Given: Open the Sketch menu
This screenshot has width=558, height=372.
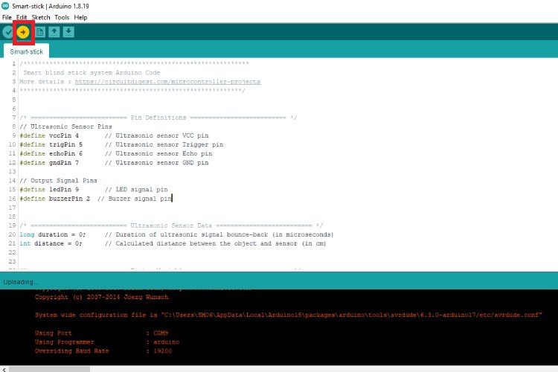Looking at the screenshot, I should (x=41, y=17).
